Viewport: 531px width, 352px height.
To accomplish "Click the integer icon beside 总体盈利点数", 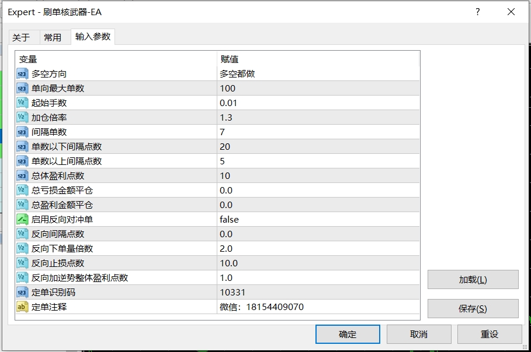I will tap(22, 176).
